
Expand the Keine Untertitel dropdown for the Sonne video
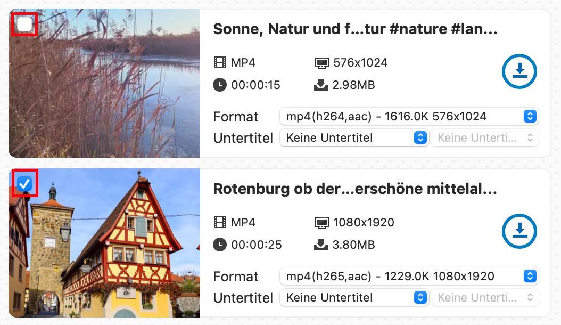point(354,137)
